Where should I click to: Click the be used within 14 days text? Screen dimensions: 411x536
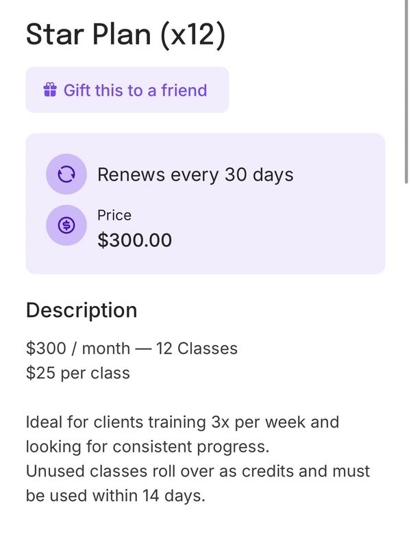[115, 496]
